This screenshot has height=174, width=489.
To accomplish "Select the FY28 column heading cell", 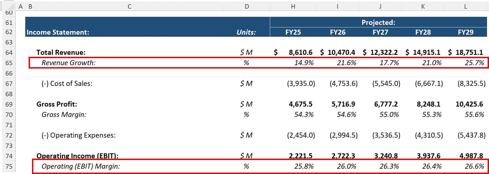I will 423,32.
